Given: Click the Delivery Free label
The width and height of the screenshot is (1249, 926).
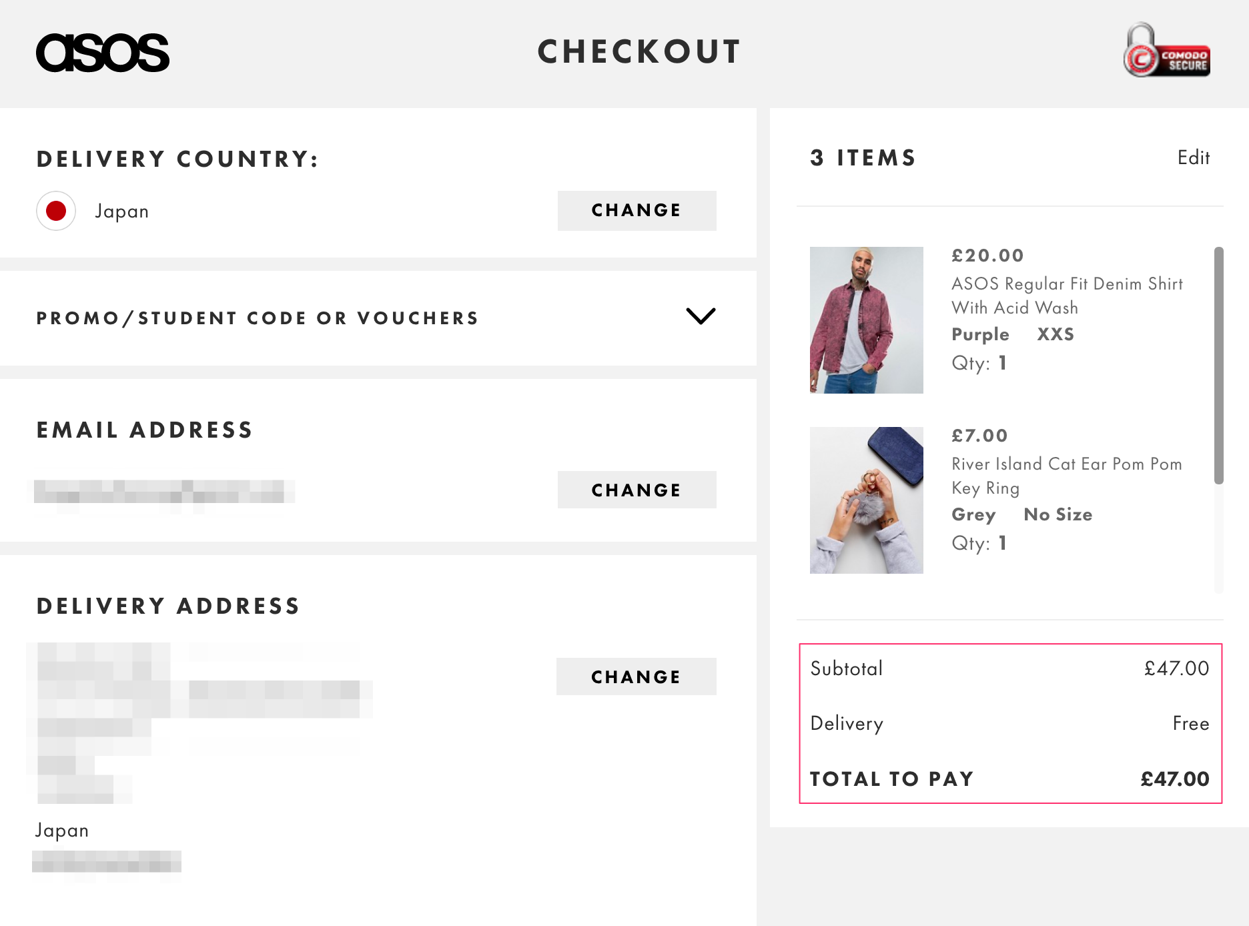Looking at the screenshot, I should pyautogui.click(x=1191, y=723).
